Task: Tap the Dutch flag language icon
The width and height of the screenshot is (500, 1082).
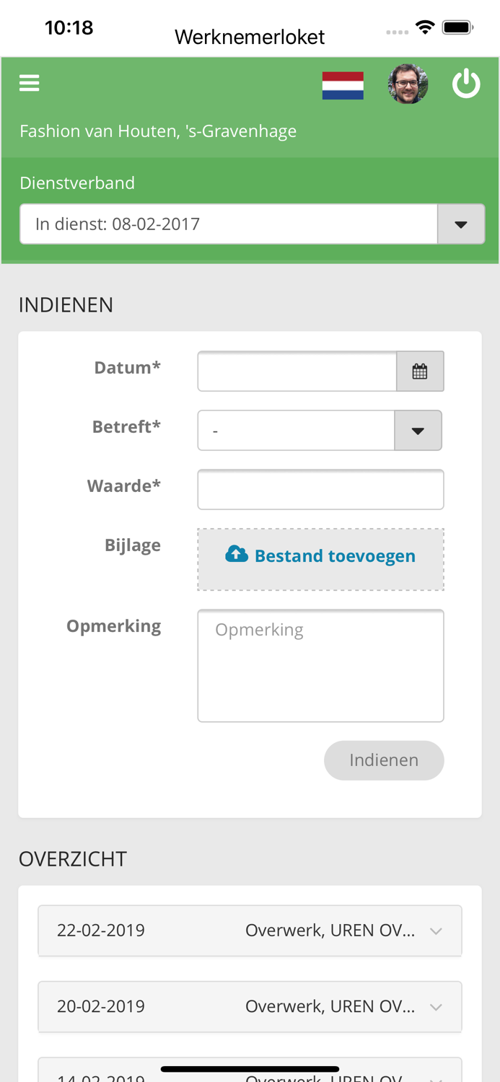Action: [x=343, y=84]
